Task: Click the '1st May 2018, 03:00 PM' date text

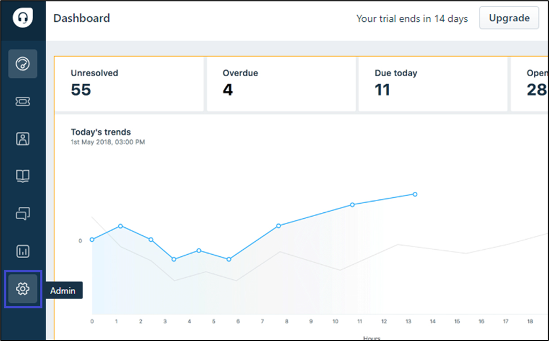Action: pos(108,142)
